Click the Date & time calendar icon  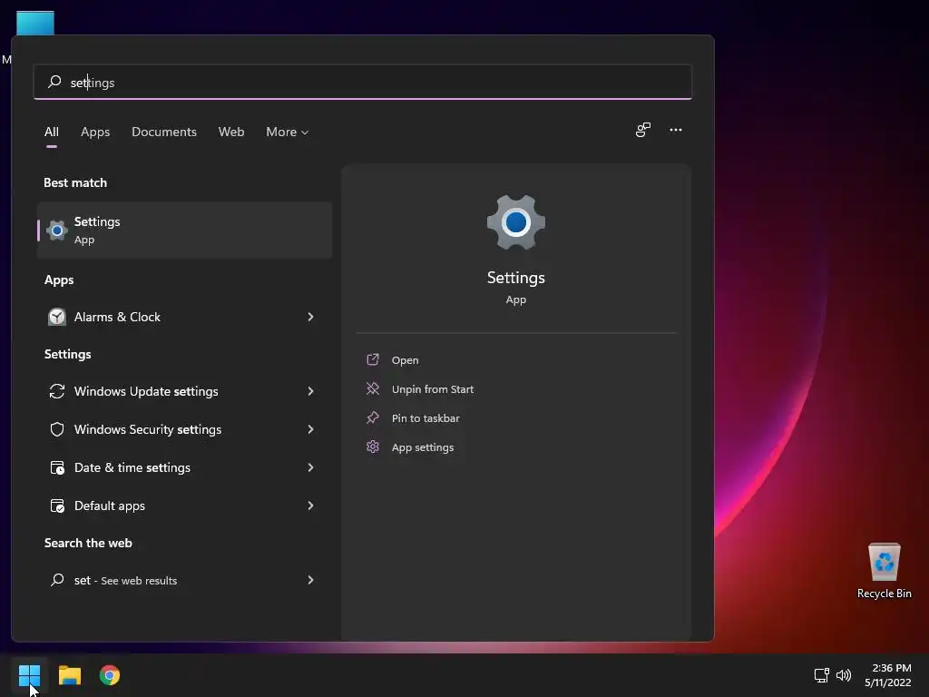57,467
